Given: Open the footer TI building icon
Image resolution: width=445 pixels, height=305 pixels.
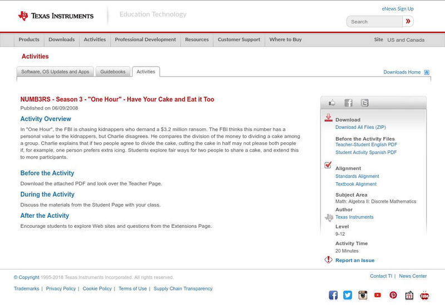Looking at the screenshot, I should pos(409,296).
